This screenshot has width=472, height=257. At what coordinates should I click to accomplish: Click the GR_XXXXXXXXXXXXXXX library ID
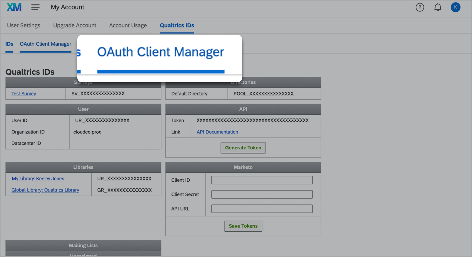(x=124, y=190)
